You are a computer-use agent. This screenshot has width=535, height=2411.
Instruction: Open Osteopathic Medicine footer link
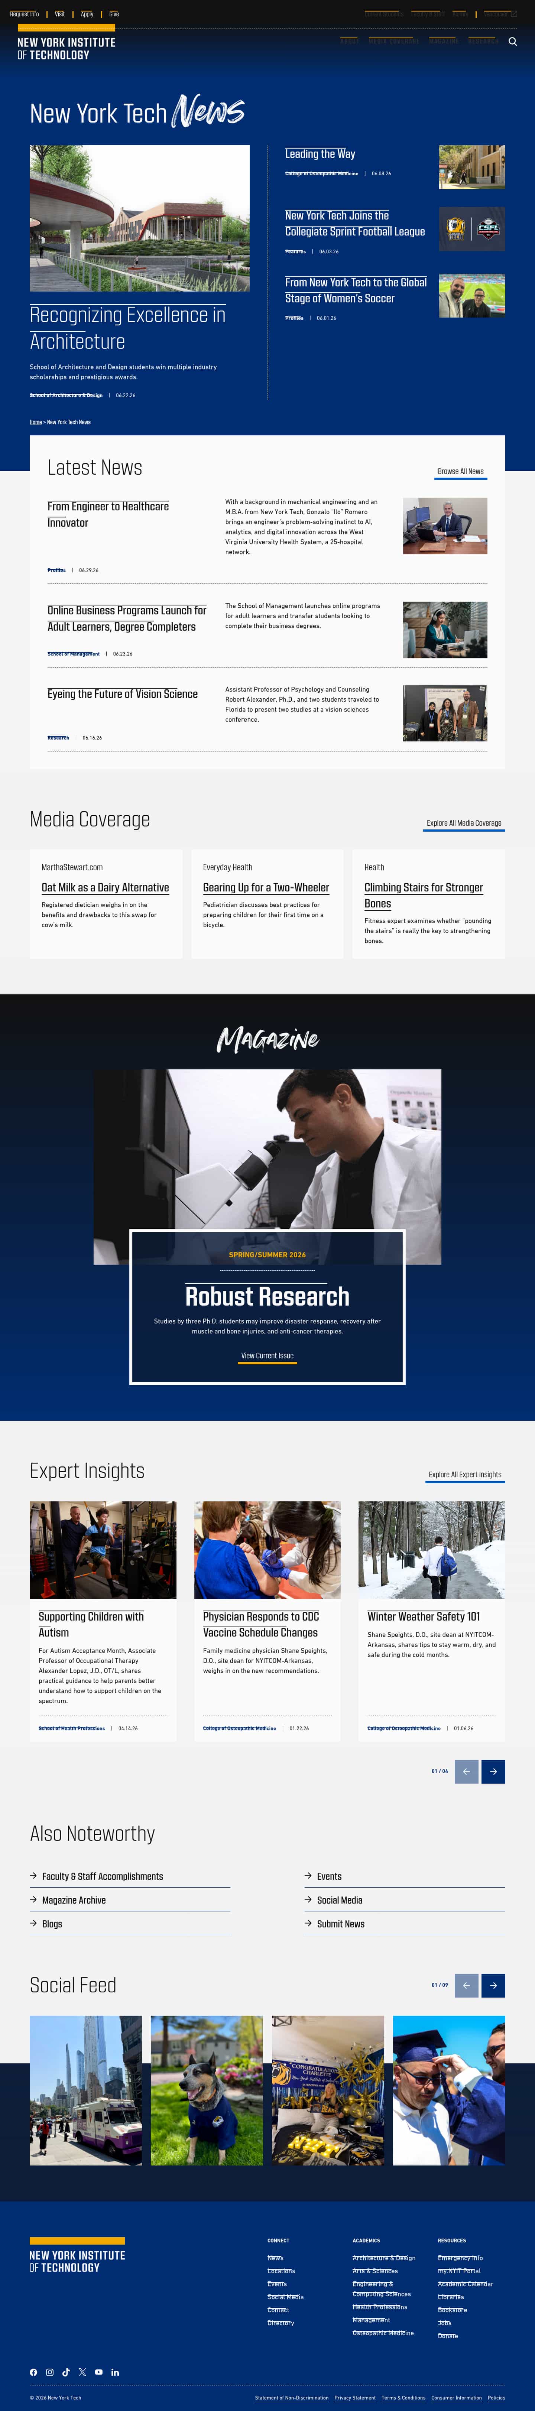click(382, 2332)
